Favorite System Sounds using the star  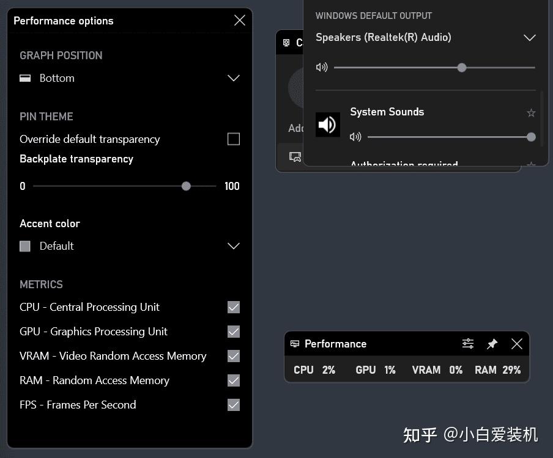pos(531,112)
